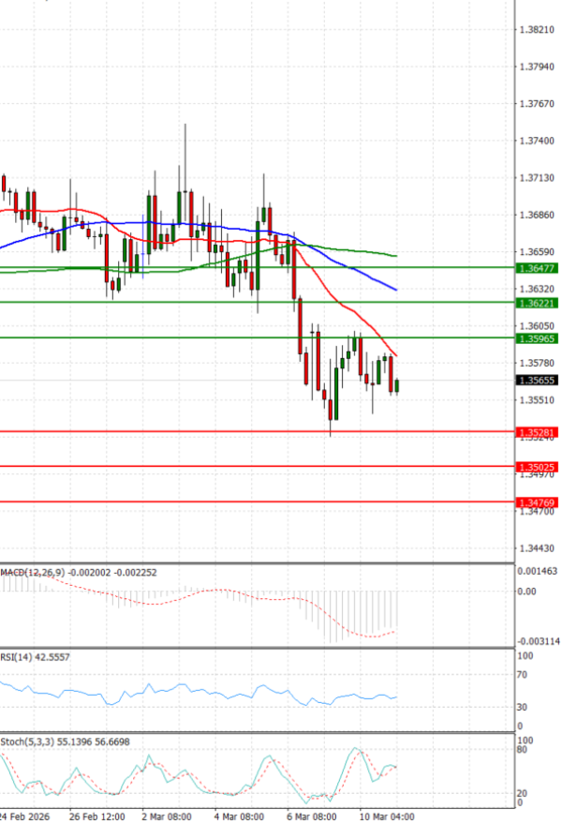
Task: Click the 1.38210 price scale value
Action: 537,30
